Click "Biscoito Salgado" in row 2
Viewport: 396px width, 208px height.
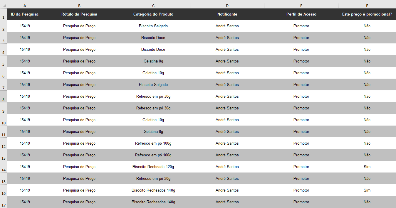pyautogui.click(x=153, y=26)
